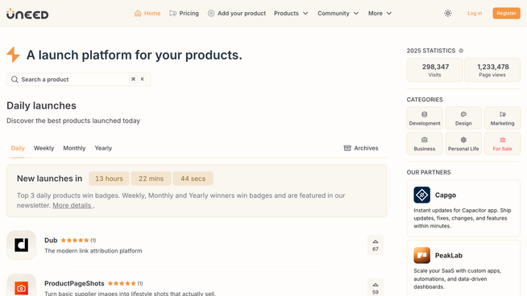Open the ProductPageShots product title
This screenshot has width=527, height=296.
pos(74,284)
